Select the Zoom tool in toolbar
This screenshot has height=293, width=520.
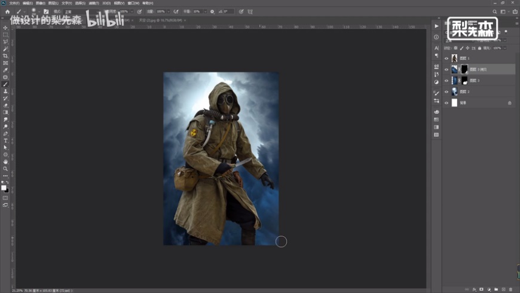click(5, 169)
